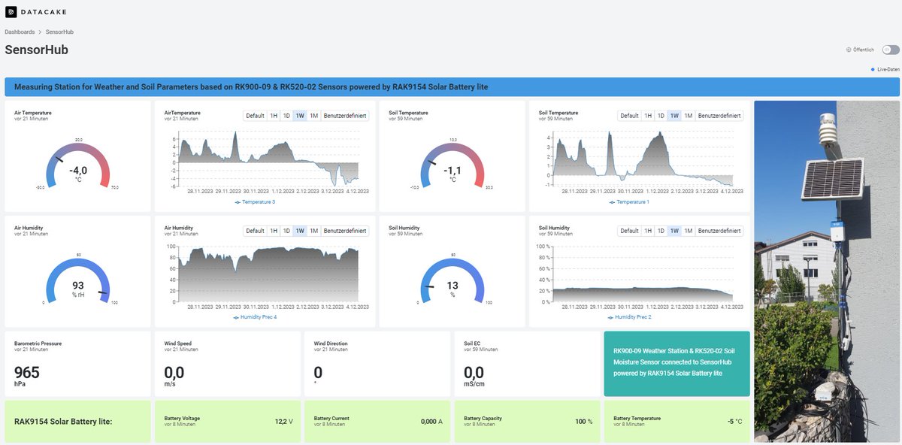The image size is (902, 445).
Task: Click the Battery Capacity 100 % reading
Action: (x=584, y=421)
